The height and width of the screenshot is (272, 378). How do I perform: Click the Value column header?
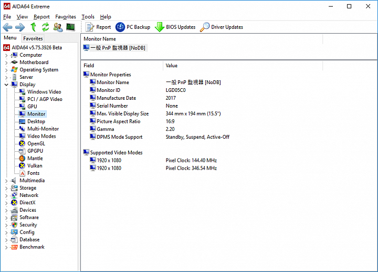(x=243, y=66)
